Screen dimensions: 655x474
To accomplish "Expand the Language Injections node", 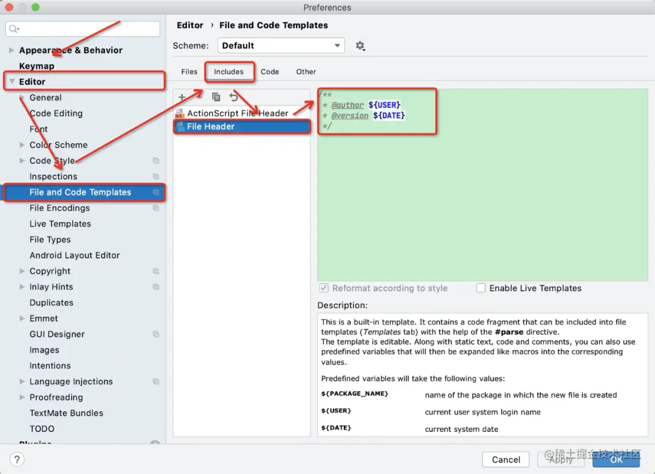I will (22, 381).
